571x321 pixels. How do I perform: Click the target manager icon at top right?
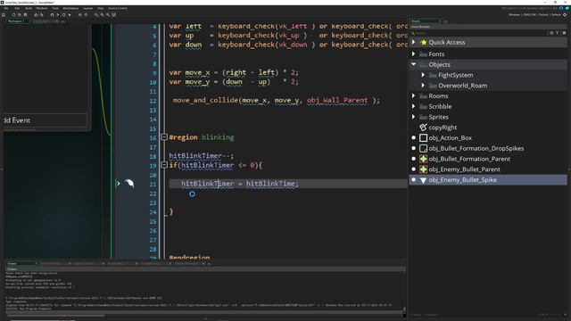coord(565,15)
